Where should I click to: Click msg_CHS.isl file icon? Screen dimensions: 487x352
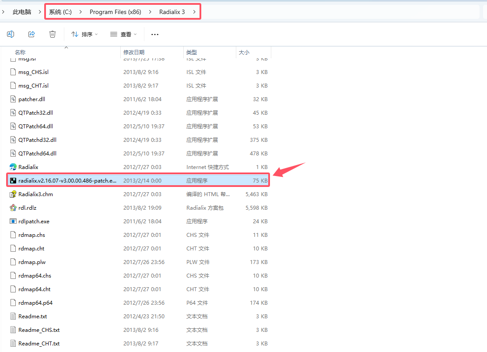[13, 72]
